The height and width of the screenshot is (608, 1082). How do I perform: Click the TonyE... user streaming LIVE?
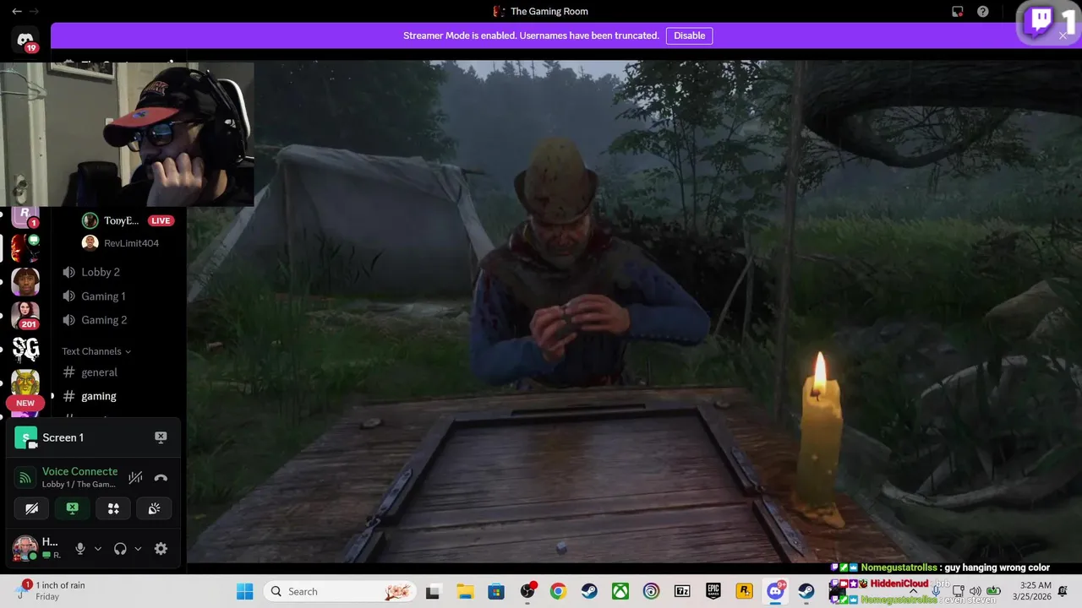click(121, 220)
